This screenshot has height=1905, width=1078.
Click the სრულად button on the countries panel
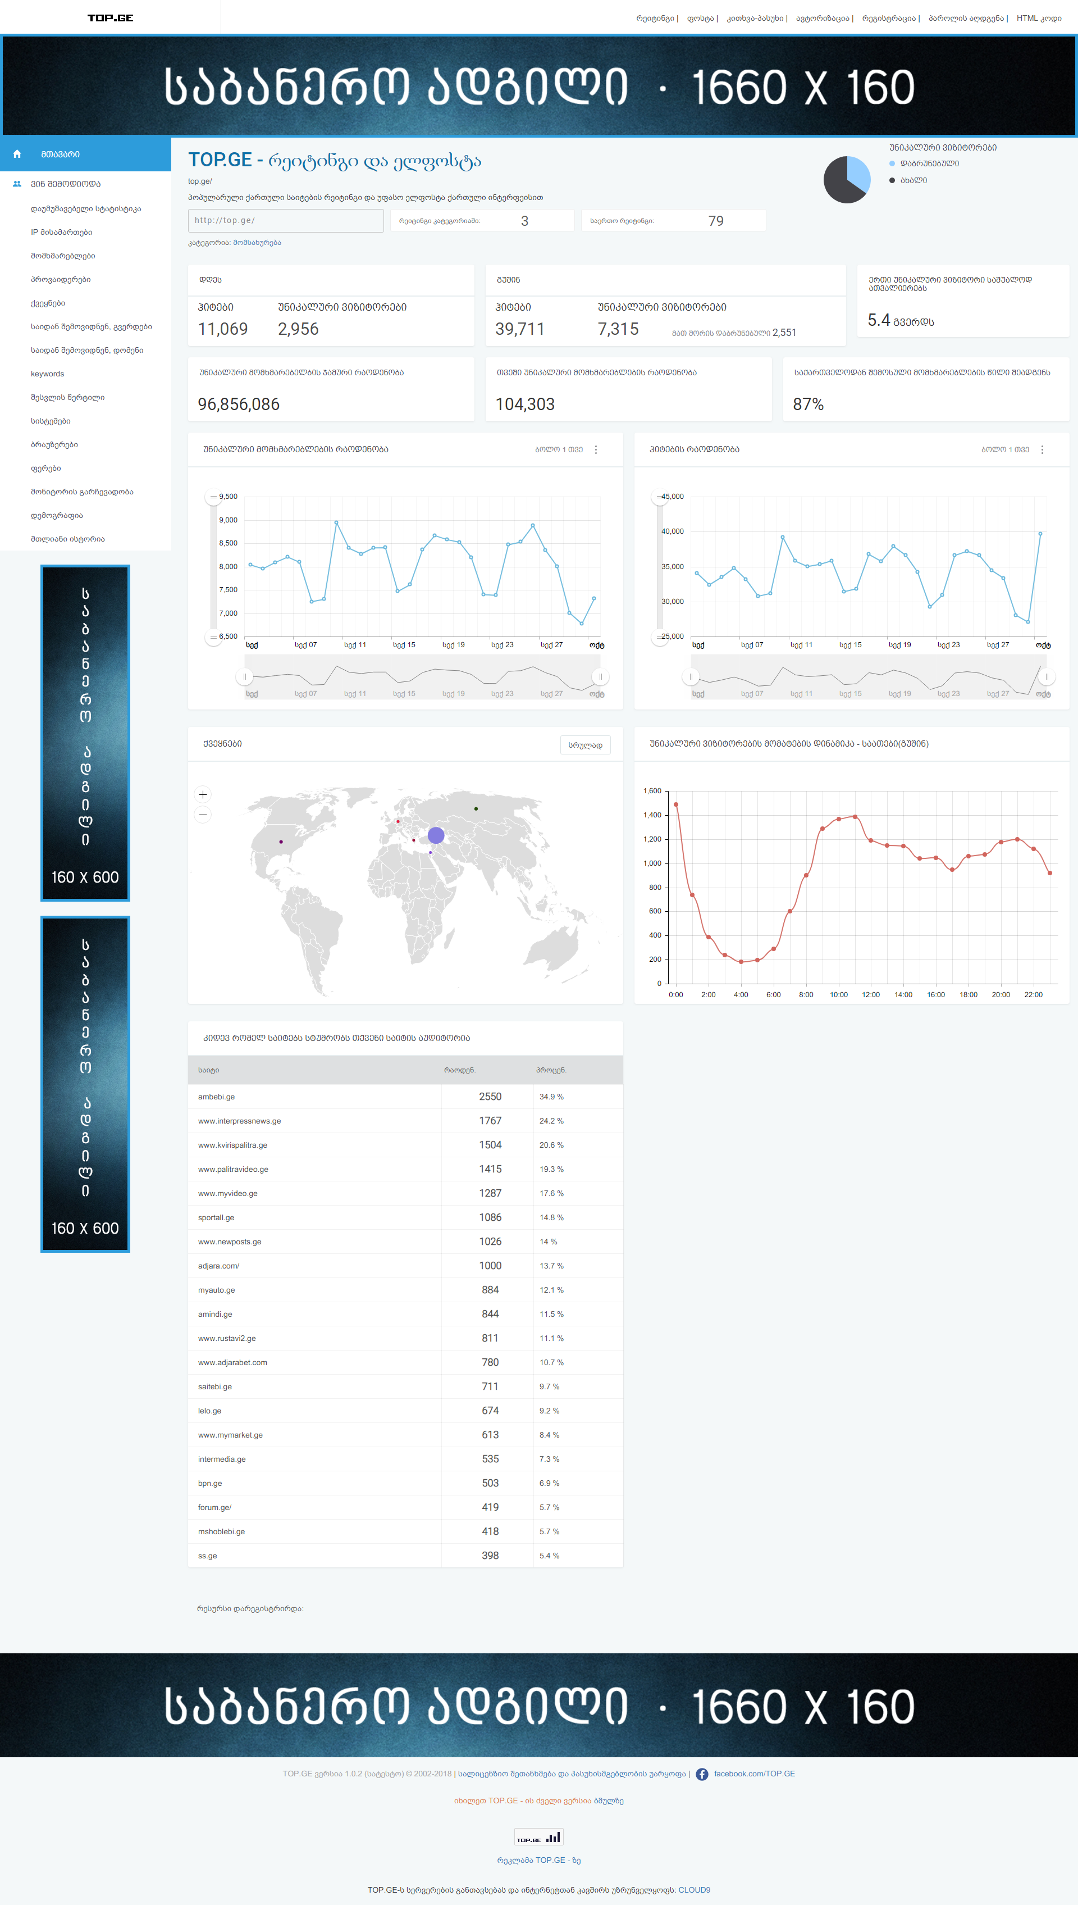coord(585,745)
